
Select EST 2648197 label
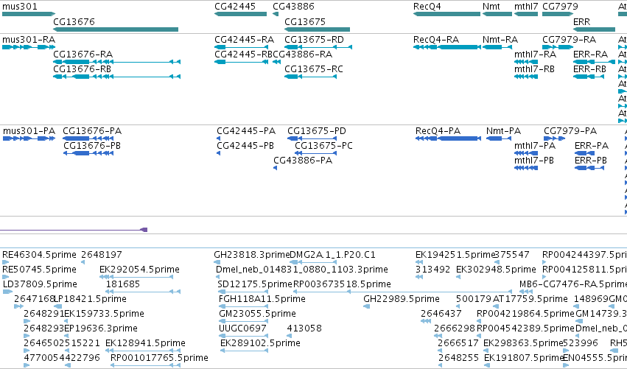(x=102, y=255)
